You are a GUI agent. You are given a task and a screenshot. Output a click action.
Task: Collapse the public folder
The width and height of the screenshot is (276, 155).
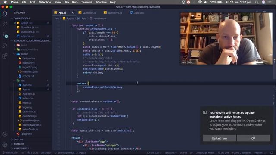pyautogui.click(x=25, y=54)
